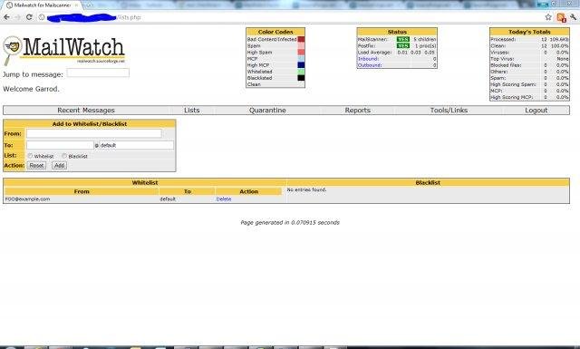The height and width of the screenshot is (349, 580).
Task: Reload the page with the refresh icon
Action: [x=29, y=17]
